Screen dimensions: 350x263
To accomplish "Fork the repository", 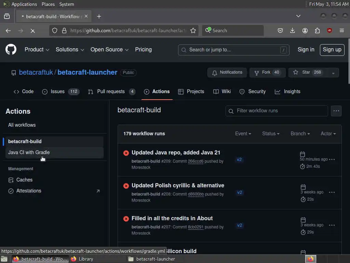I will tap(267, 73).
